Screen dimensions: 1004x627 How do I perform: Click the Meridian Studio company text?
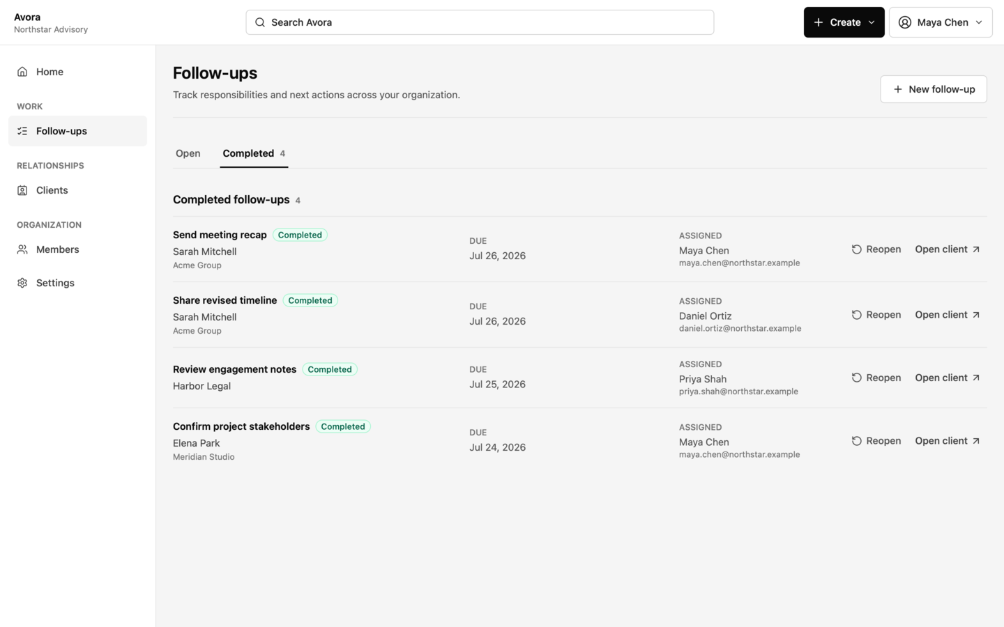coord(204,457)
